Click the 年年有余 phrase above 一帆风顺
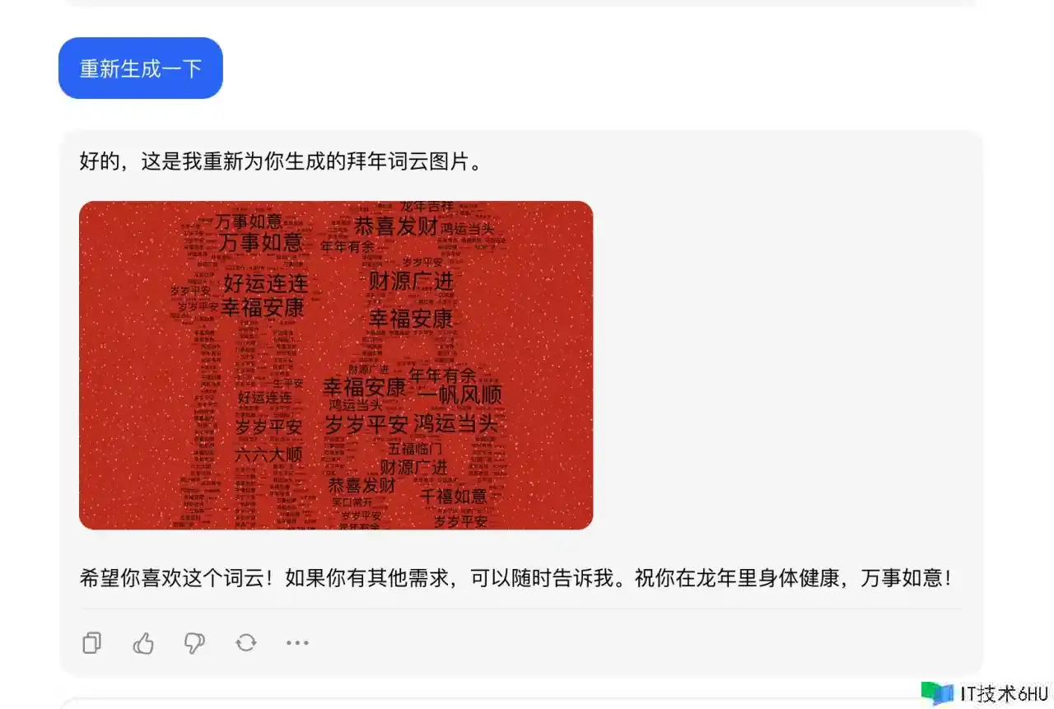1054x709 pixels. 443,375
